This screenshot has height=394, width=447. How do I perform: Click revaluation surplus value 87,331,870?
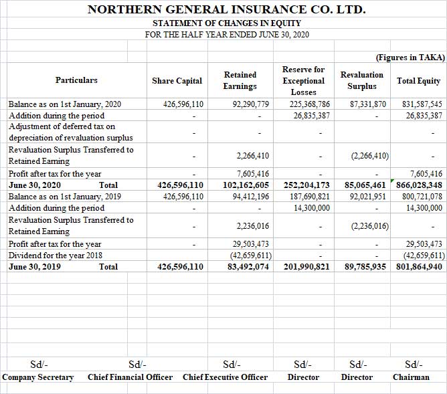pyautogui.click(x=368, y=104)
